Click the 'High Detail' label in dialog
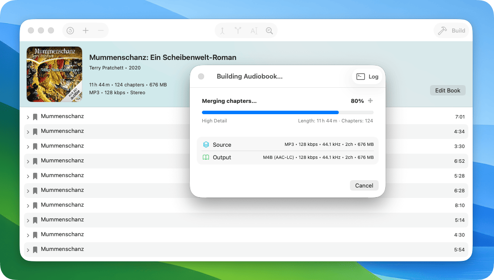 coord(214,121)
